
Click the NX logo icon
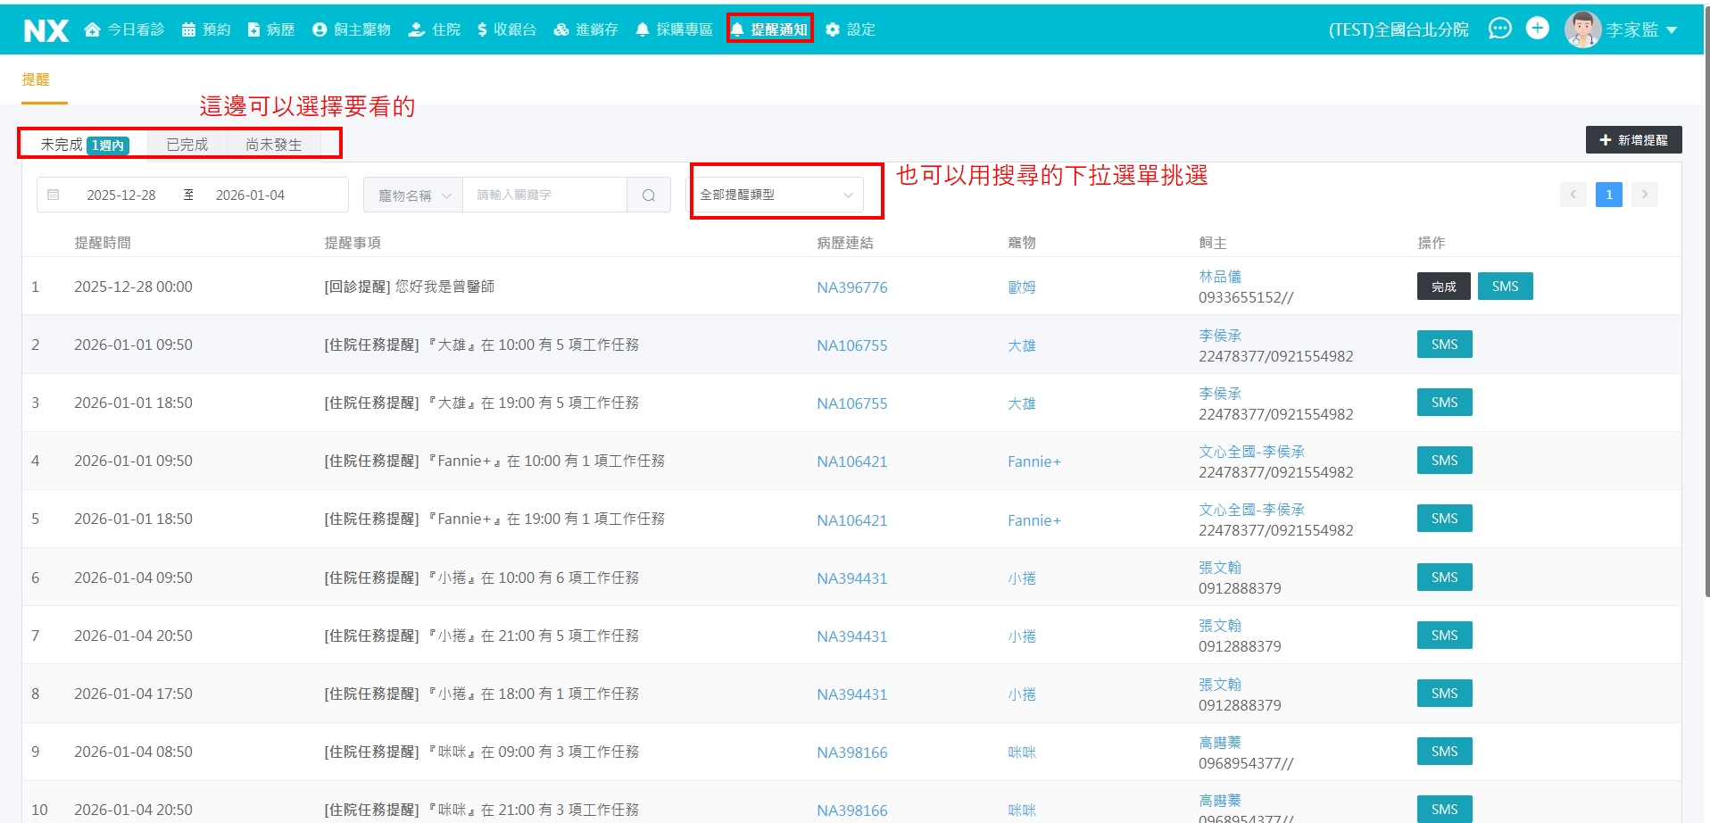pyautogui.click(x=46, y=30)
